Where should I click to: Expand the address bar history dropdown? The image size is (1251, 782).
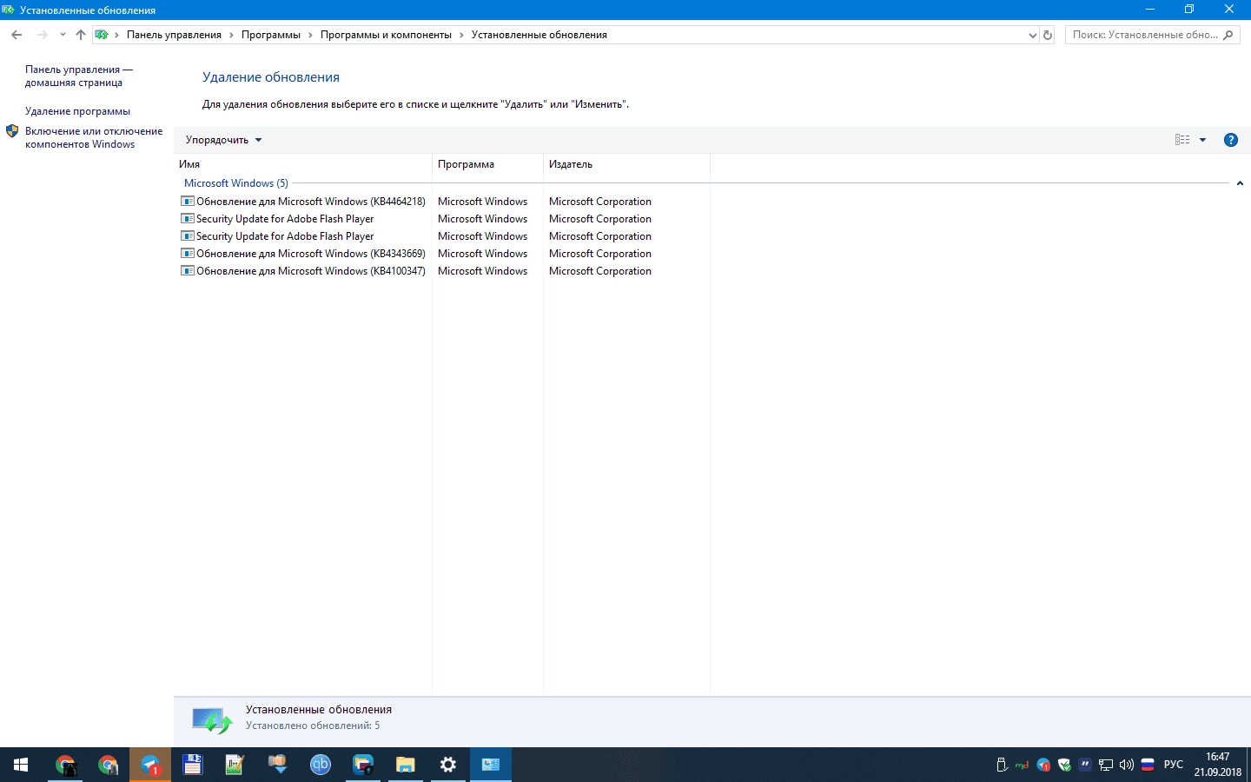1032,35
